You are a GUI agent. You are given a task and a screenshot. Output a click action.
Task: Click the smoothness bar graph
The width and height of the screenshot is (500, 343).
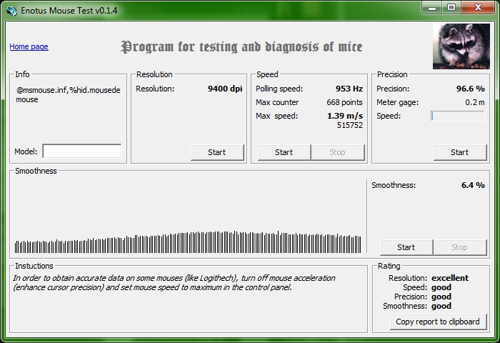[188, 242]
